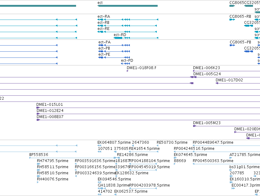The height and width of the screenshot is (196, 260).
Task: Click the ect-PD protein label
Action: pos(127,61)
